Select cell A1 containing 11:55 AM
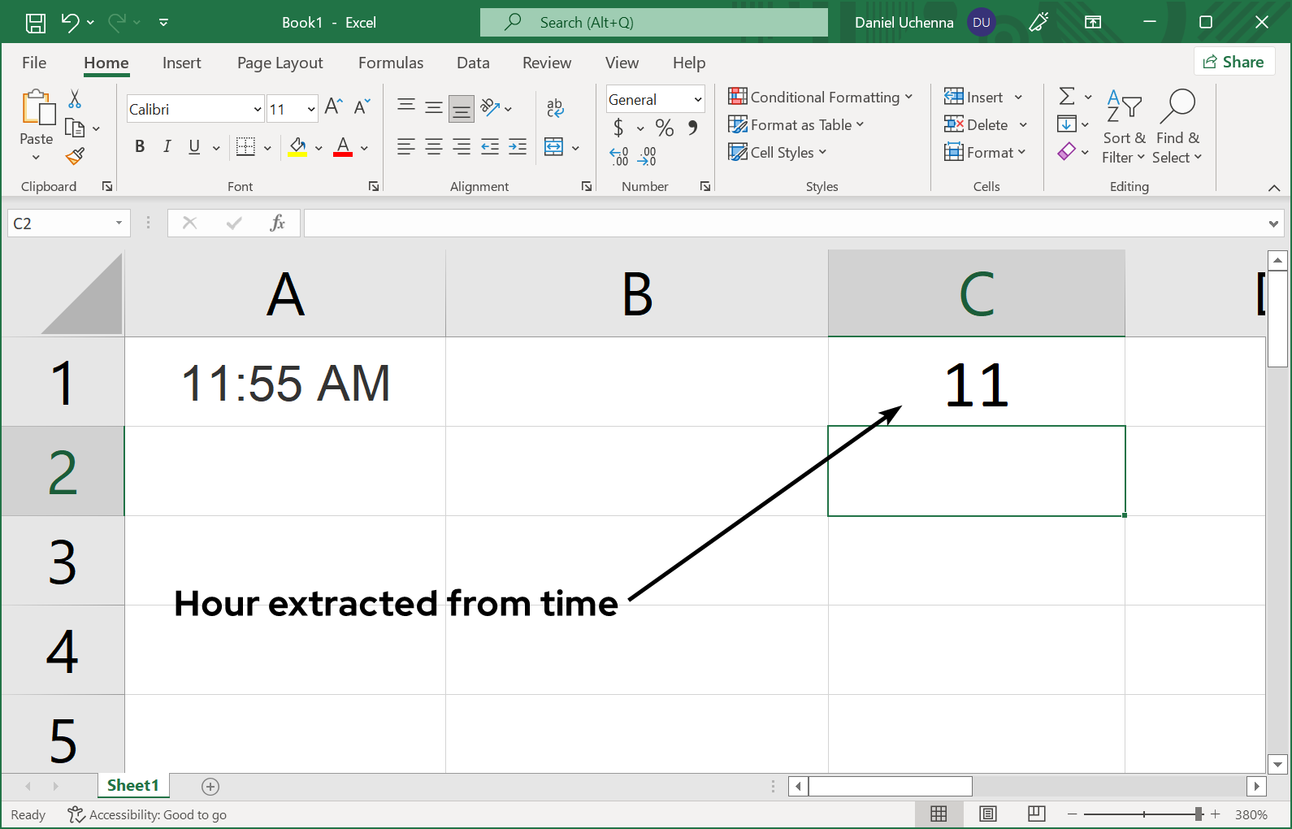 pyautogui.click(x=285, y=382)
